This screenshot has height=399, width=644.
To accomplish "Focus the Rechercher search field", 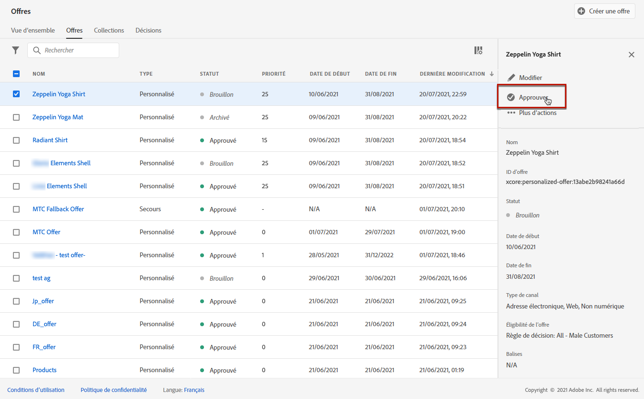I will pos(79,50).
